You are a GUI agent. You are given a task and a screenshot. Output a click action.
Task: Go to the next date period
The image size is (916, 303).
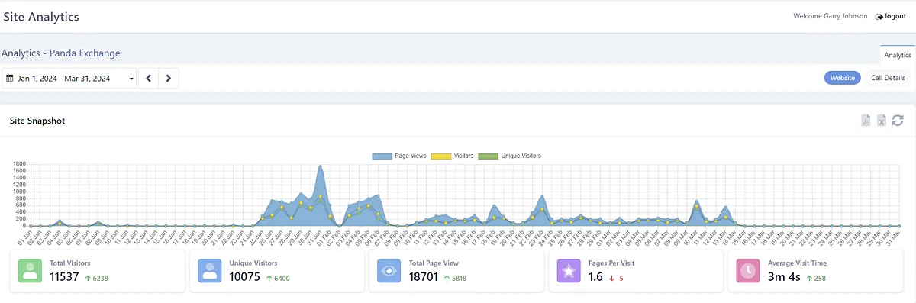tap(169, 78)
